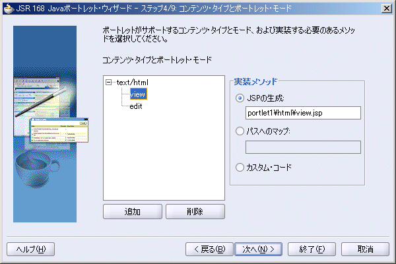Select the edit portlet mode
Image resolution: width=396 pixels, height=264 pixels.
click(x=136, y=106)
